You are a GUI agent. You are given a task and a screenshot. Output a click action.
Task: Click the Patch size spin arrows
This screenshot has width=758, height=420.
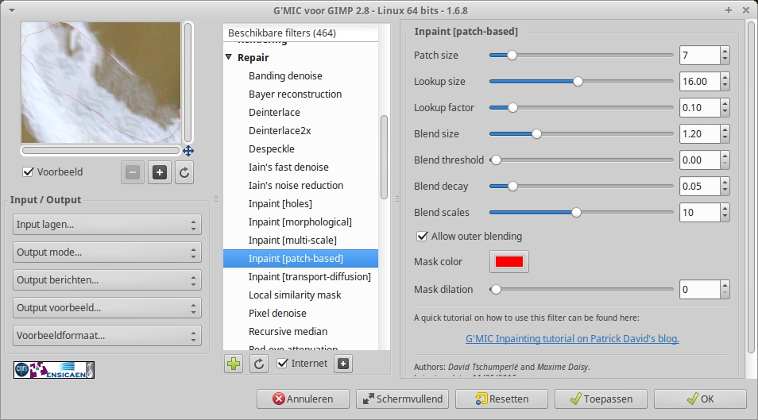(724, 55)
